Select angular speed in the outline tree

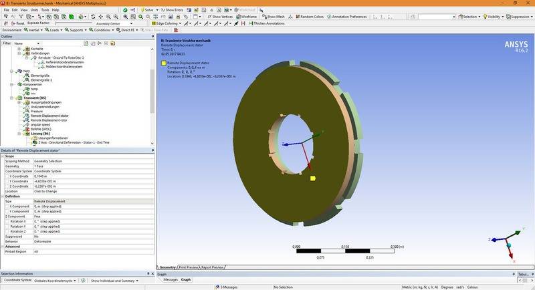pyautogui.click(x=40, y=125)
